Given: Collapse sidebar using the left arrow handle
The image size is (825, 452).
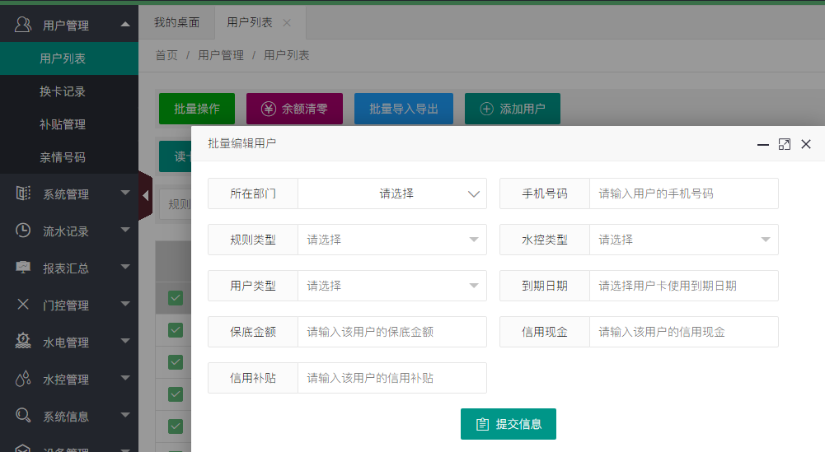Looking at the screenshot, I should (145, 196).
